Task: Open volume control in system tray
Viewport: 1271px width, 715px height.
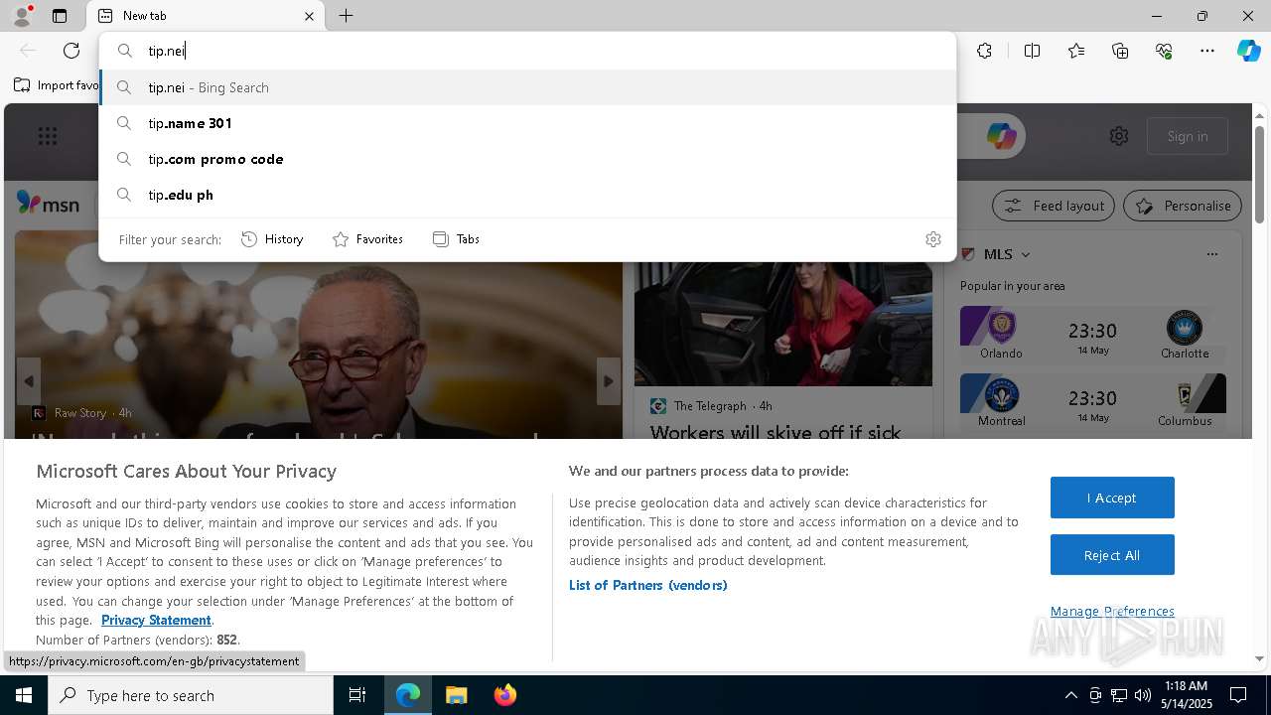Action: 1143,695
